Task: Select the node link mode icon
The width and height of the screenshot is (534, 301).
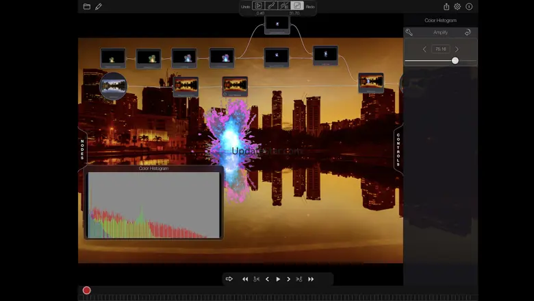Action: (271, 5)
